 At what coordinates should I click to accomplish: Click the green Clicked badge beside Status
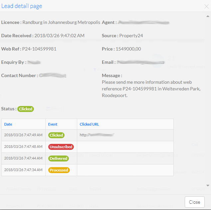(x=26, y=109)
